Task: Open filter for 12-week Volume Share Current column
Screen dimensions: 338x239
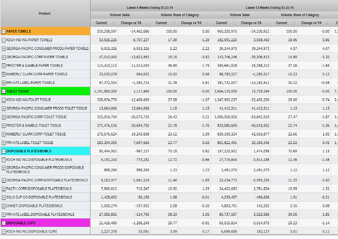Action: pyautogui.click(x=294, y=23)
